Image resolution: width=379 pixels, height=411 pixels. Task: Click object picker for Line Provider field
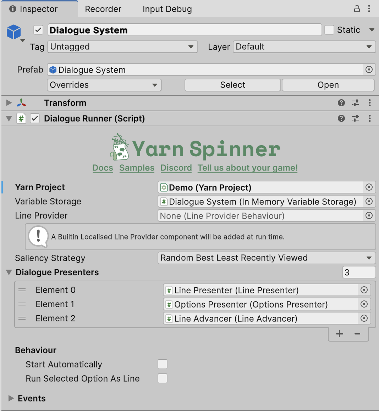[369, 215]
